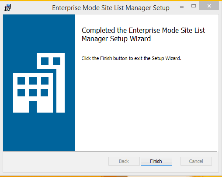Click the blue banner panel above the buildings
This screenshot has width=222, height=177.
[x=39, y=34]
